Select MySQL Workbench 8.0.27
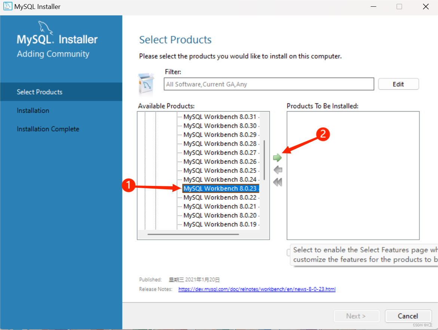 [220, 153]
